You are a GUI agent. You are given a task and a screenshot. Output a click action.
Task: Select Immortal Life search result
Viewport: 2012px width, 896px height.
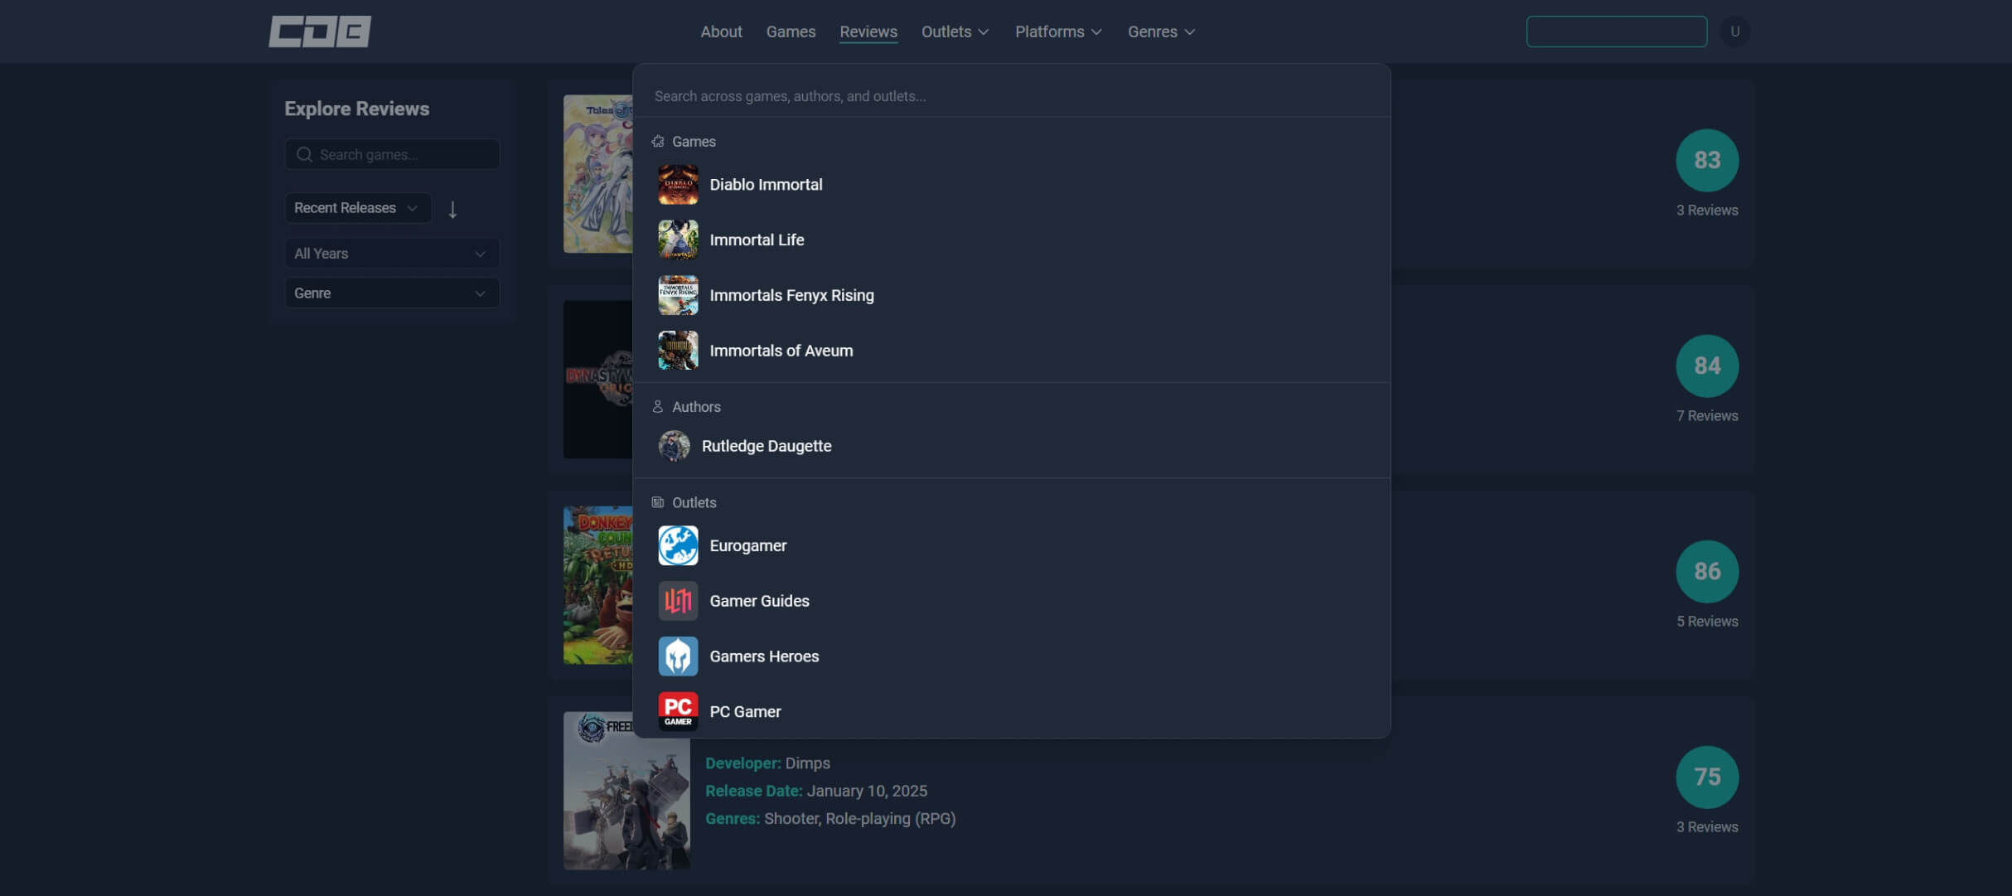(x=1011, y=240)
